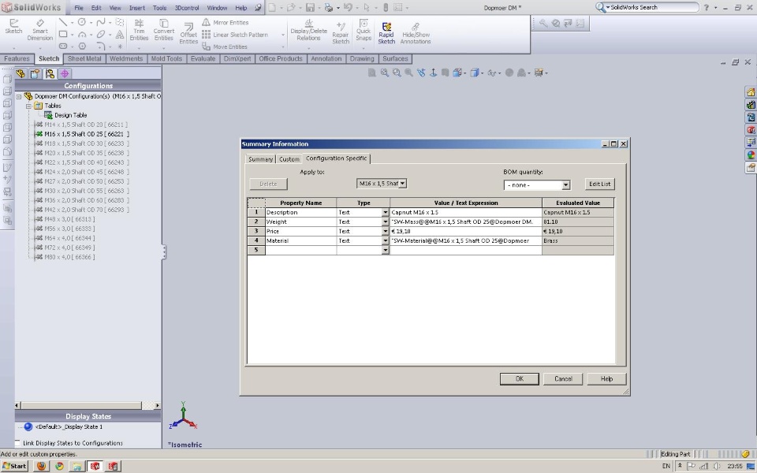Open Display/Delete Relations
757x473 pixels.
click(x=308, y=30)
